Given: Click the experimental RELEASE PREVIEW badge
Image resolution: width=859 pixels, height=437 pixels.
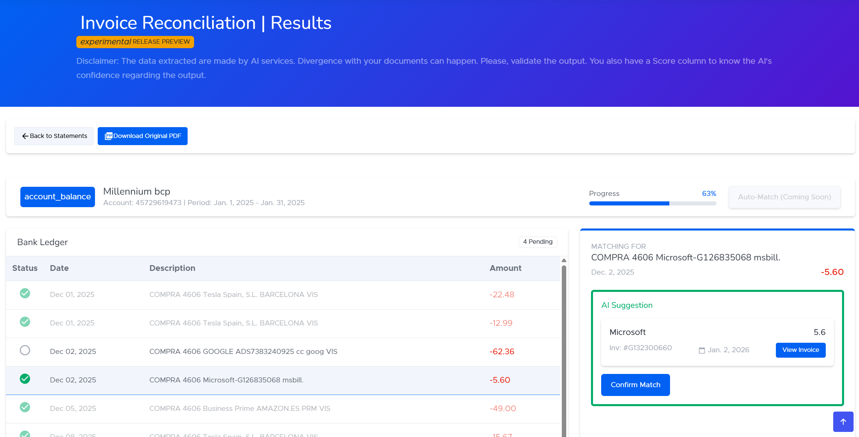Looking at the screenshot, I should coord(135,42).
